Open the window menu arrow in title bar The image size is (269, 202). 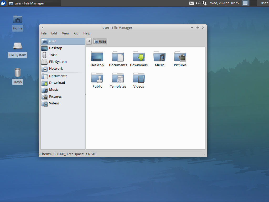[43, 28]
